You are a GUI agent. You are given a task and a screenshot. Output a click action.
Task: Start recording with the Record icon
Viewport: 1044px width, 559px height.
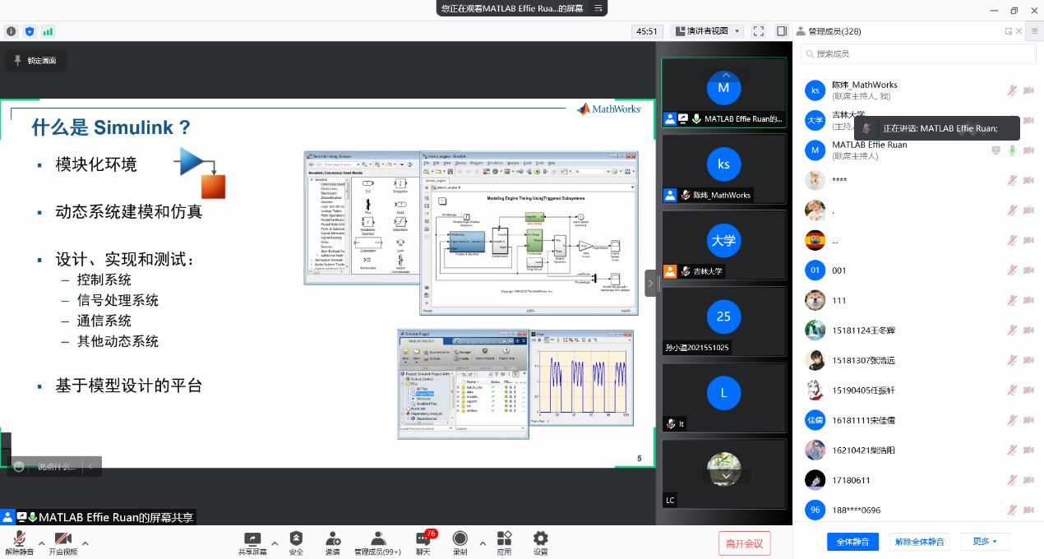click(460, 539)
